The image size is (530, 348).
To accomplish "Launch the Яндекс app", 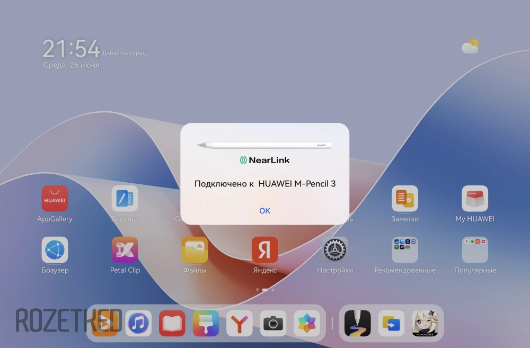I will point(264,250).
